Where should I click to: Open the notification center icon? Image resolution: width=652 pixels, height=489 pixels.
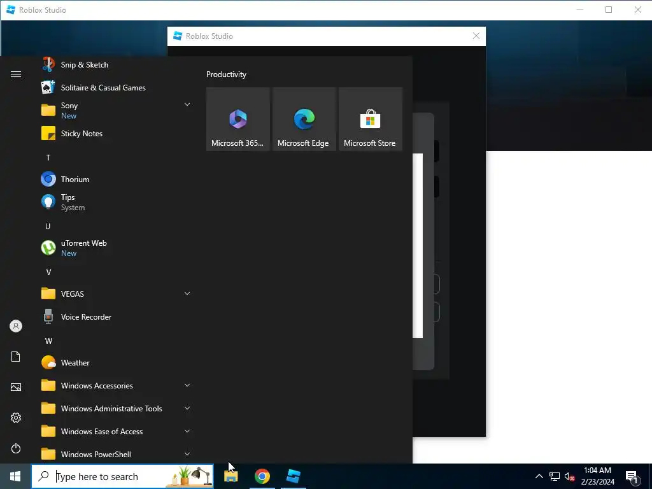coord(632,476)
